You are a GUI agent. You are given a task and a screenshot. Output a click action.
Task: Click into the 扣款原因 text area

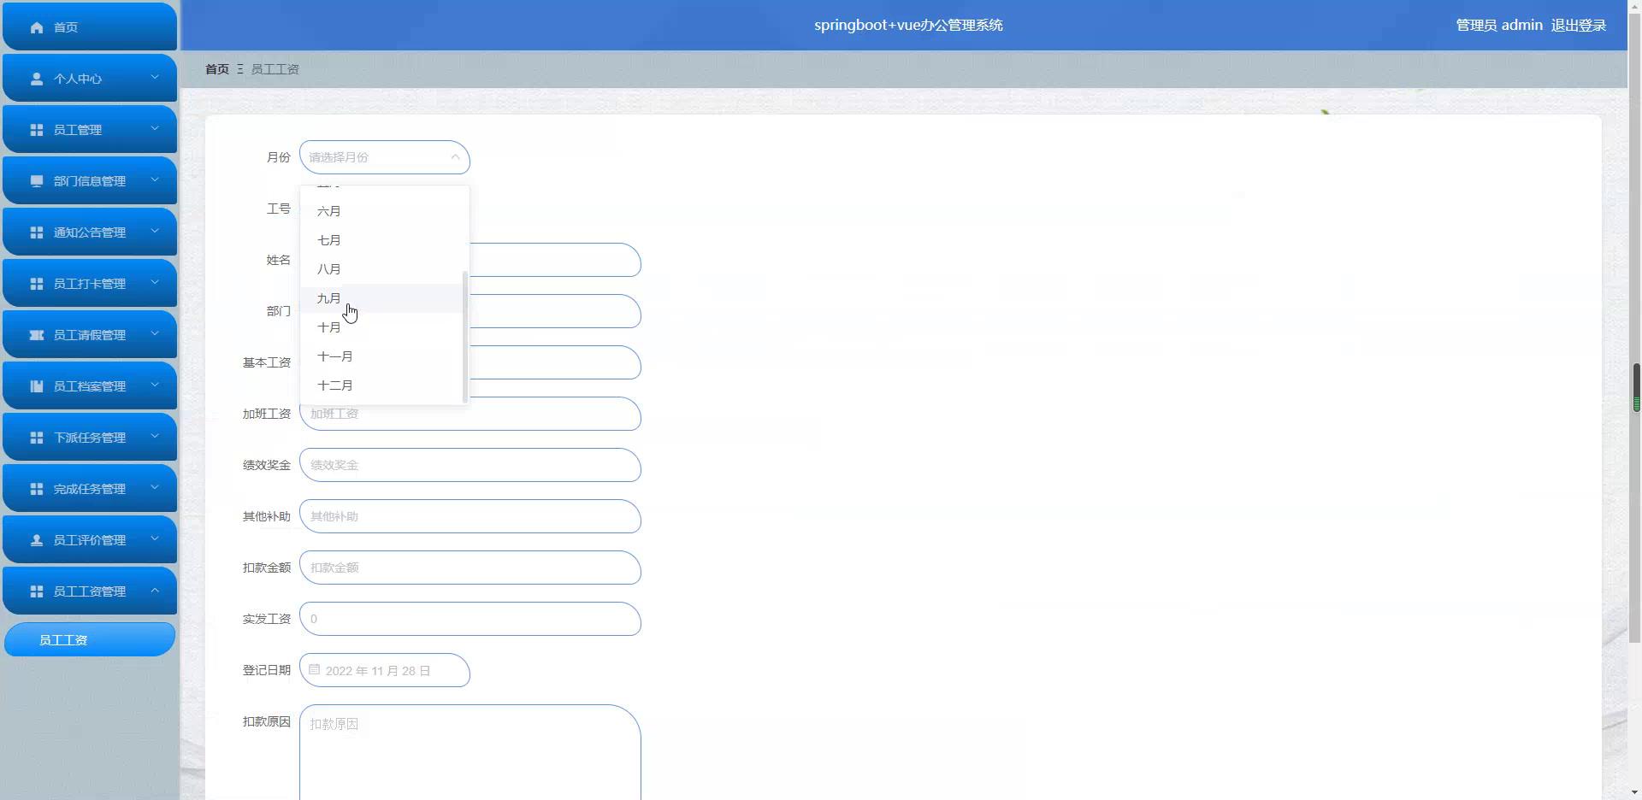coord(470,753)
